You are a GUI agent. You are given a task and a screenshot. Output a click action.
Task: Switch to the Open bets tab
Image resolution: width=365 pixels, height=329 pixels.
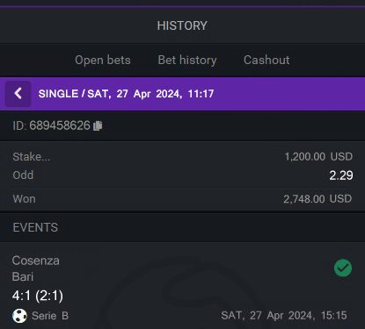click(103, 60)
